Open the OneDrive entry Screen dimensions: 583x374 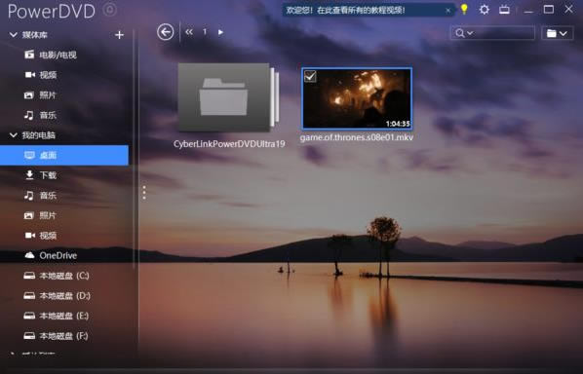tap(51, 255)
